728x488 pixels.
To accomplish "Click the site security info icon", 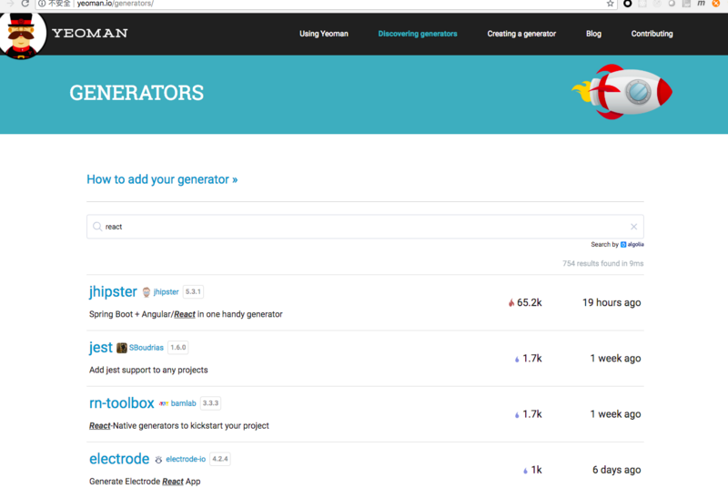I will coord(42,4).
